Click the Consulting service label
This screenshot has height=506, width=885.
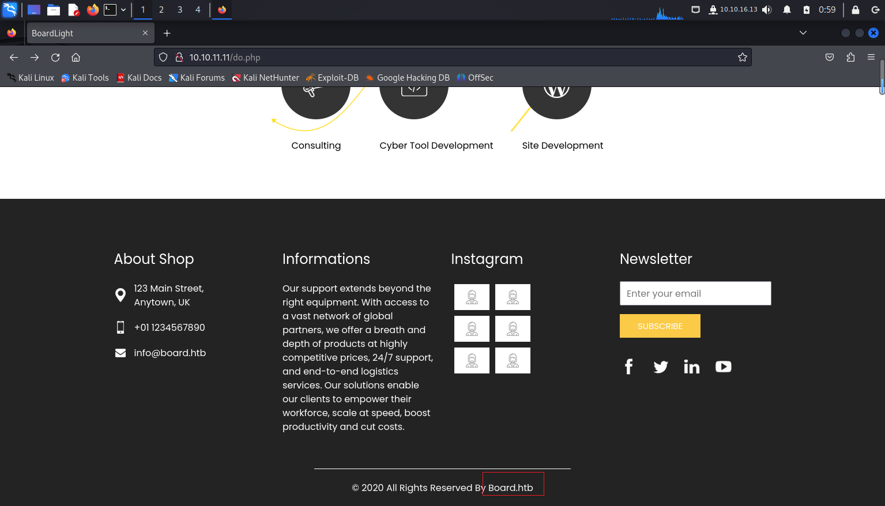click(316, 145)
